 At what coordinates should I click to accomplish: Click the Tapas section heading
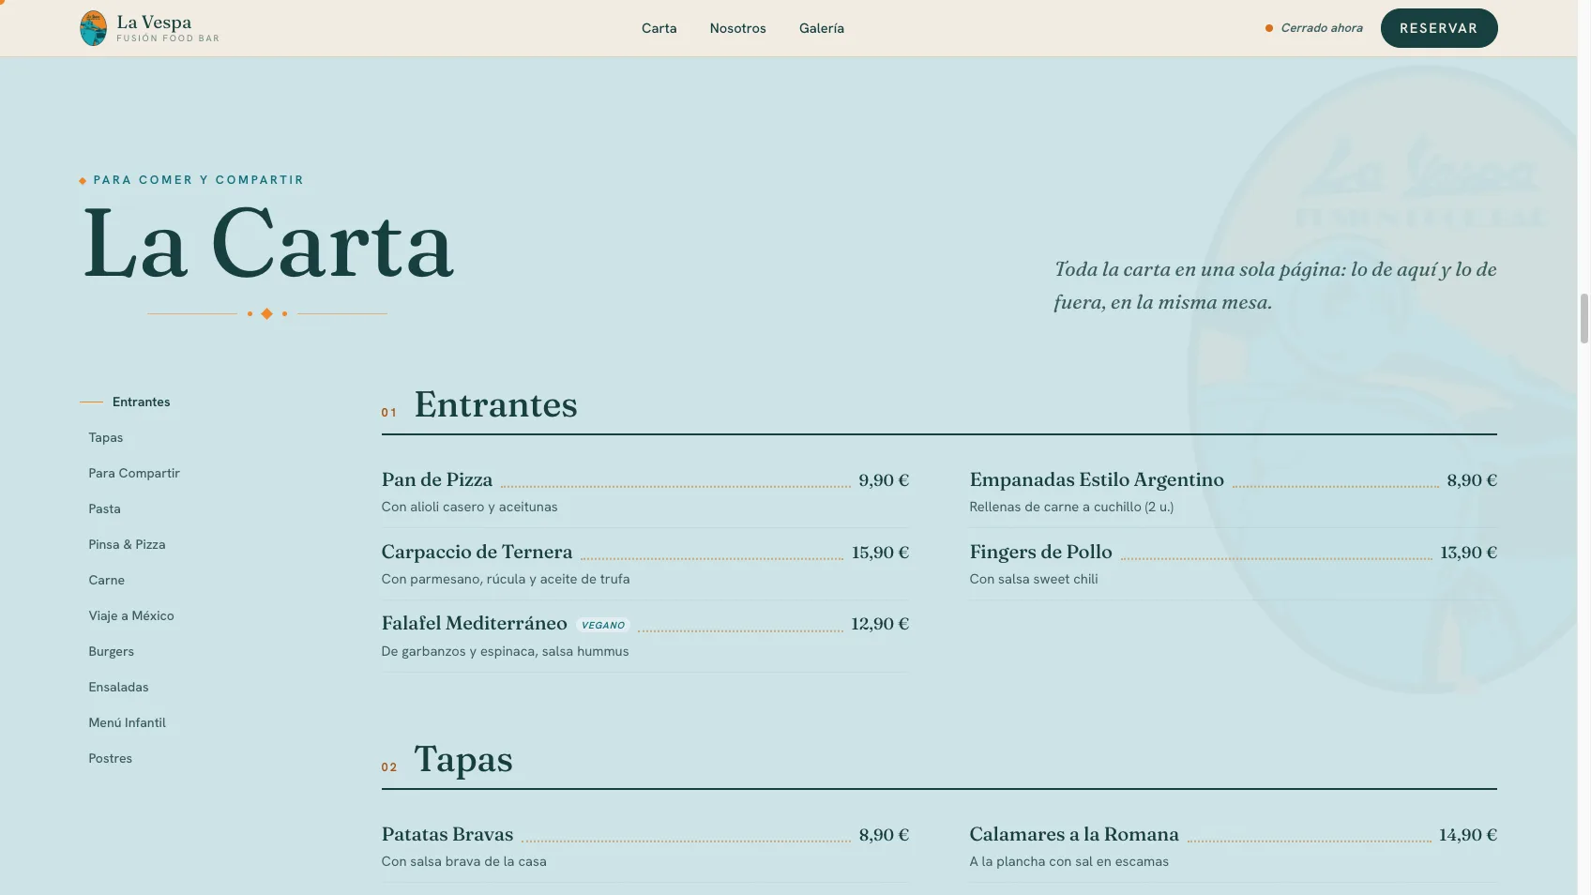463,759
